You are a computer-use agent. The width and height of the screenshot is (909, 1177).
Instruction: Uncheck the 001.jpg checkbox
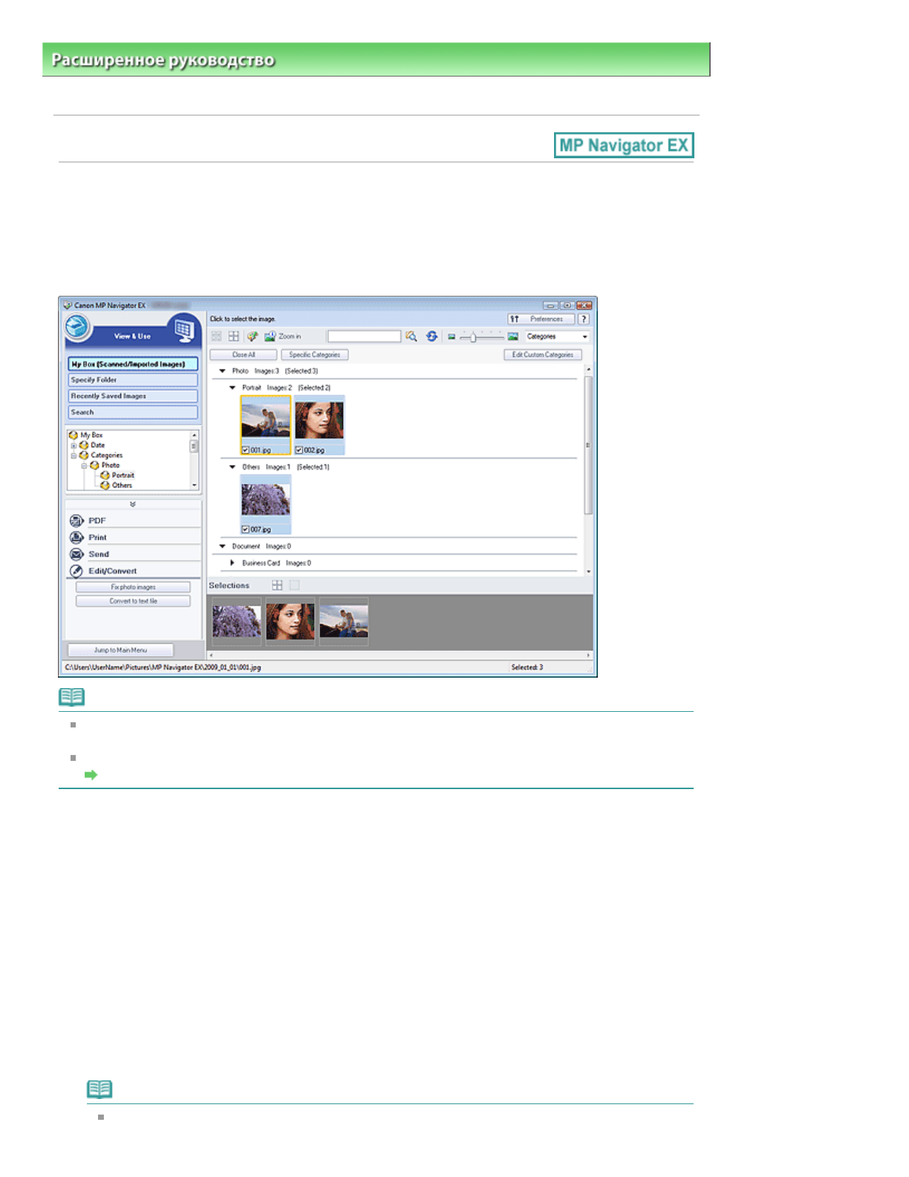coord(246,450)
